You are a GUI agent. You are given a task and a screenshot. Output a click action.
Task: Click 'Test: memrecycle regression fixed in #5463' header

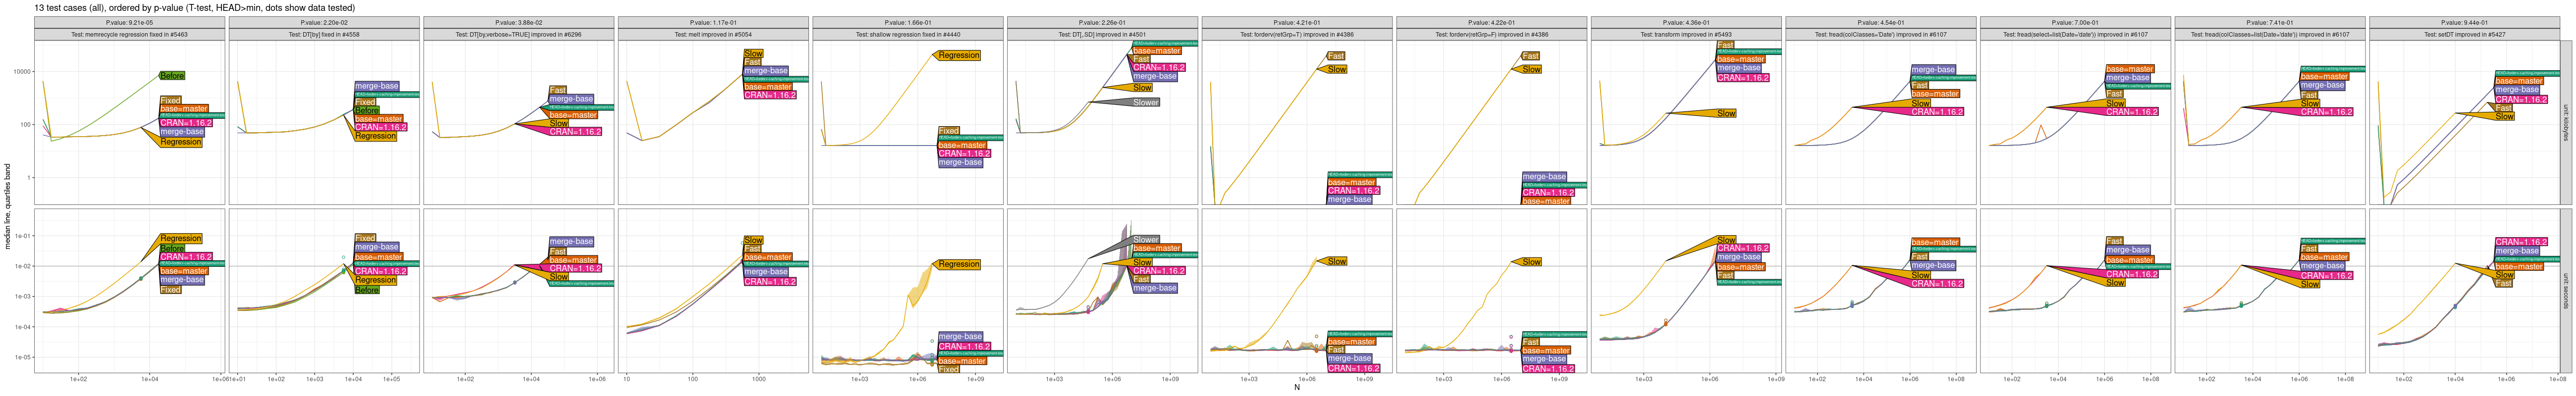[131, 34]
